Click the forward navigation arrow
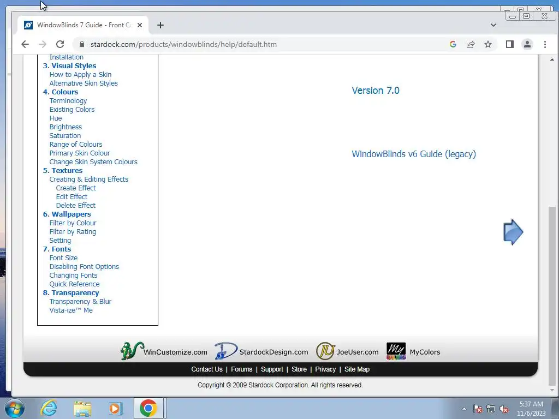 point(43,44)
